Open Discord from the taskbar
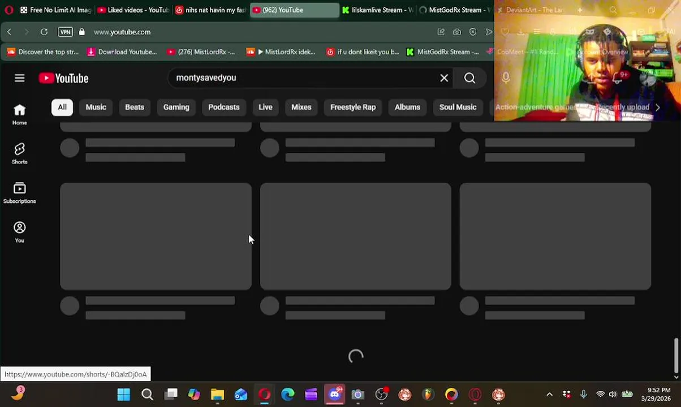 tap(334, 395)
